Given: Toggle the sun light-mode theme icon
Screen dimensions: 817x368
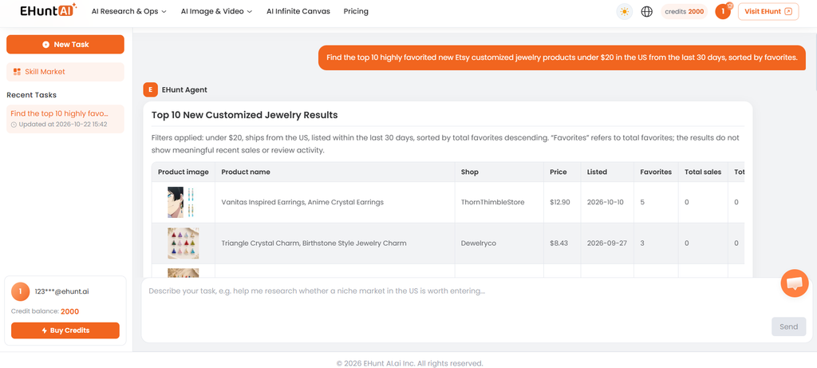Looking at the screenshot, I should (x=624, y=11).
